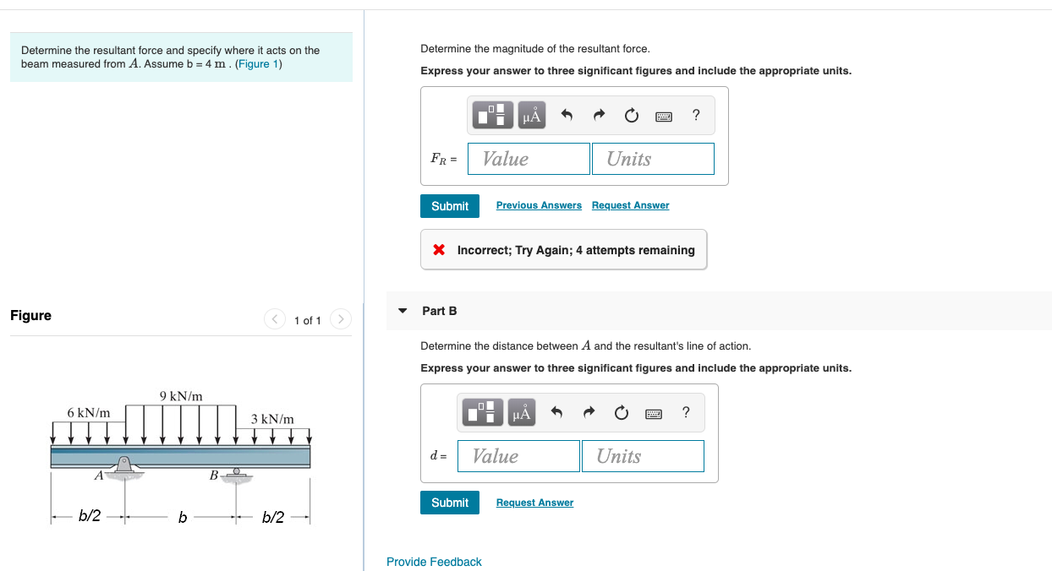Screen dimensions: 1052x571
Task: Submit the FR answer
Action: point(449,205)
